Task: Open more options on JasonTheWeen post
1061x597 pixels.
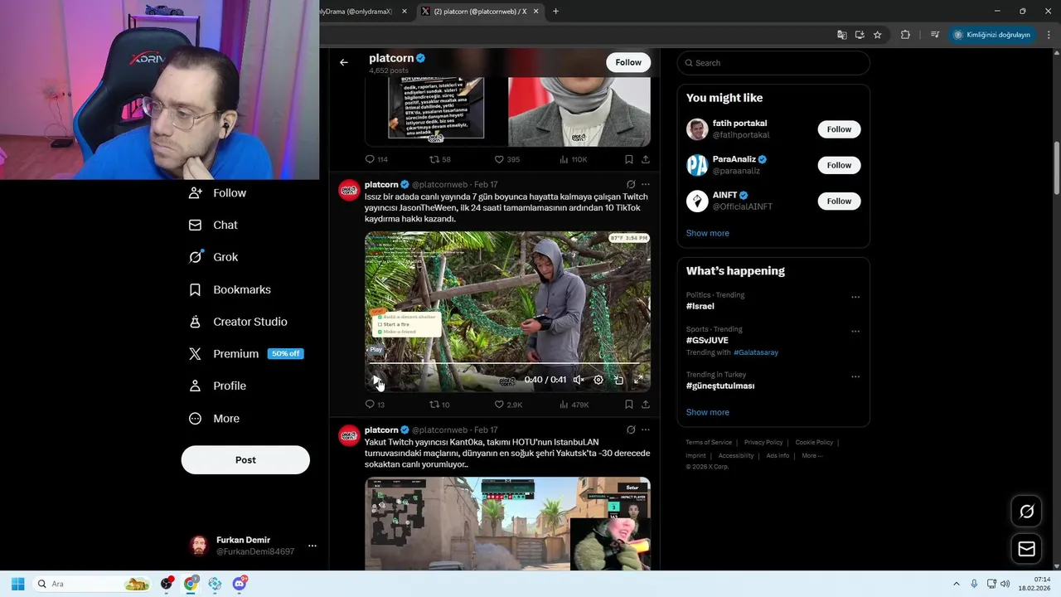Action: pos(646,184)
